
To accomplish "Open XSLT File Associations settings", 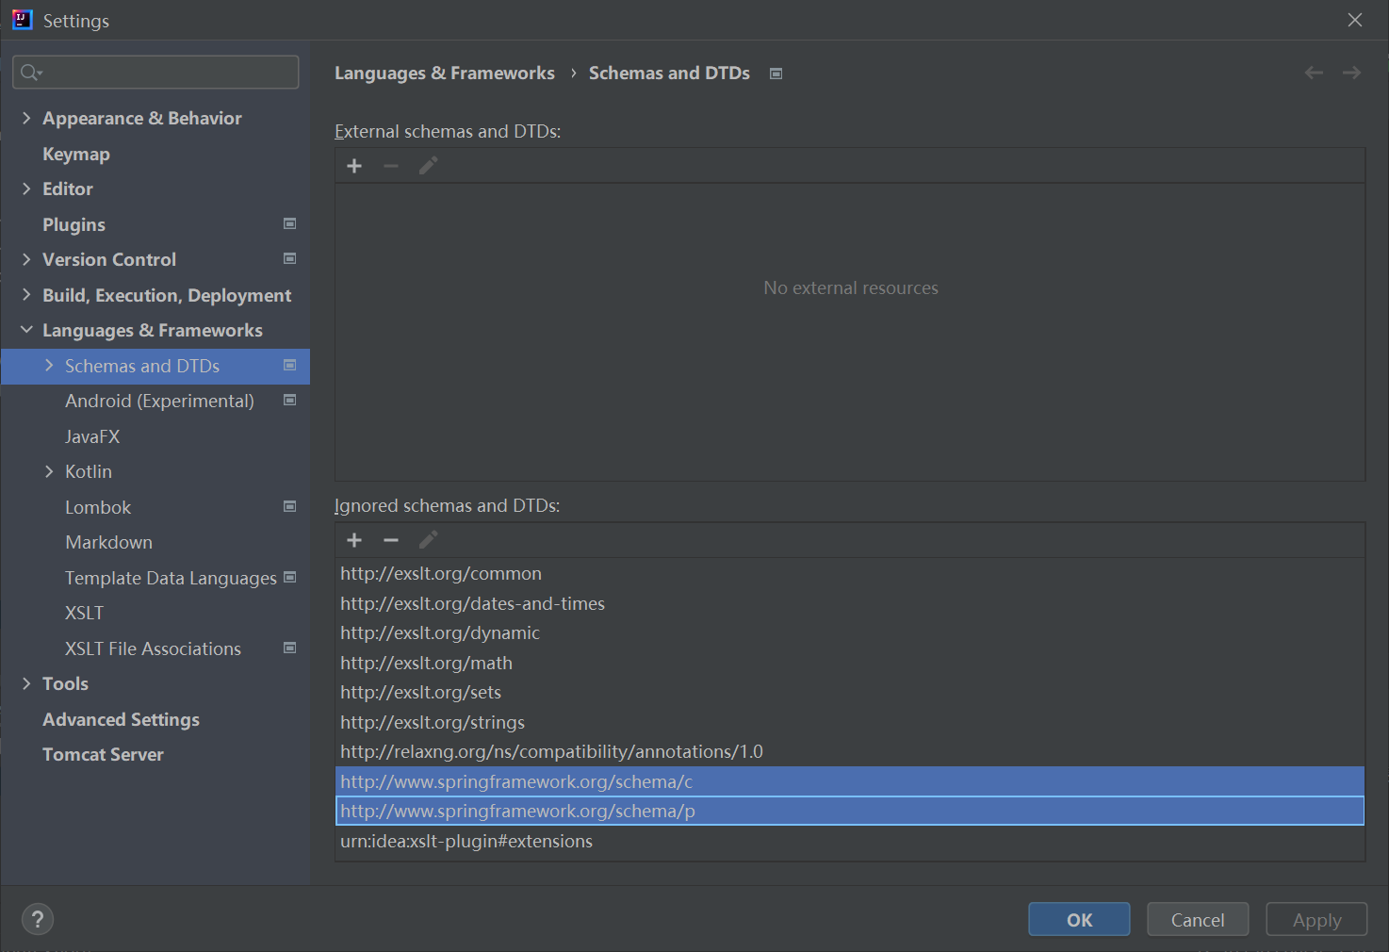I will [x=153, y=648].
